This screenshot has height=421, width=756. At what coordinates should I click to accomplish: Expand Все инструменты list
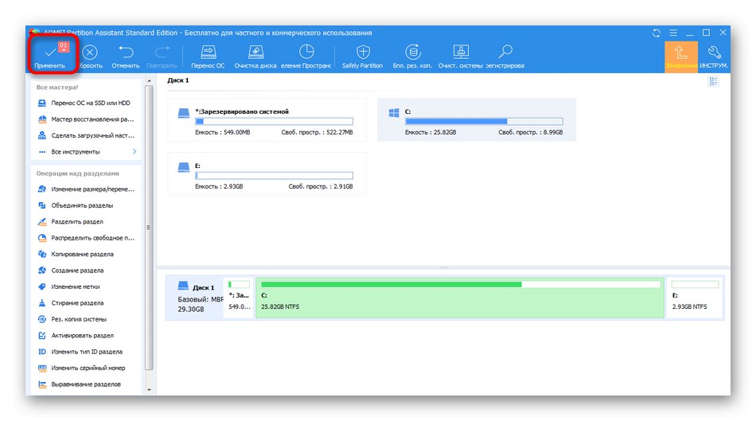(87, 151)
